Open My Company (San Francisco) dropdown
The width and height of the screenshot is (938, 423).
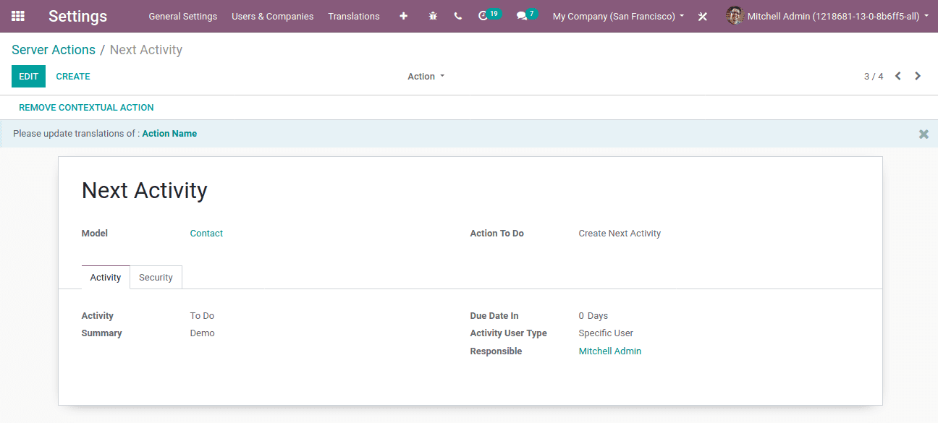pyautogui.click(x=618, y=16)
